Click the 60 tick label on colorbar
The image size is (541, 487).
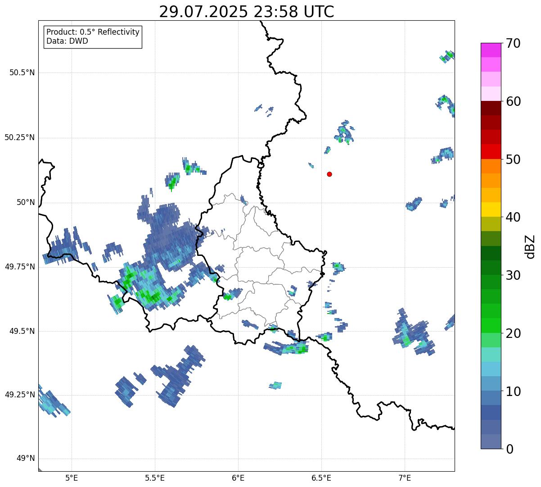(513, 101)
